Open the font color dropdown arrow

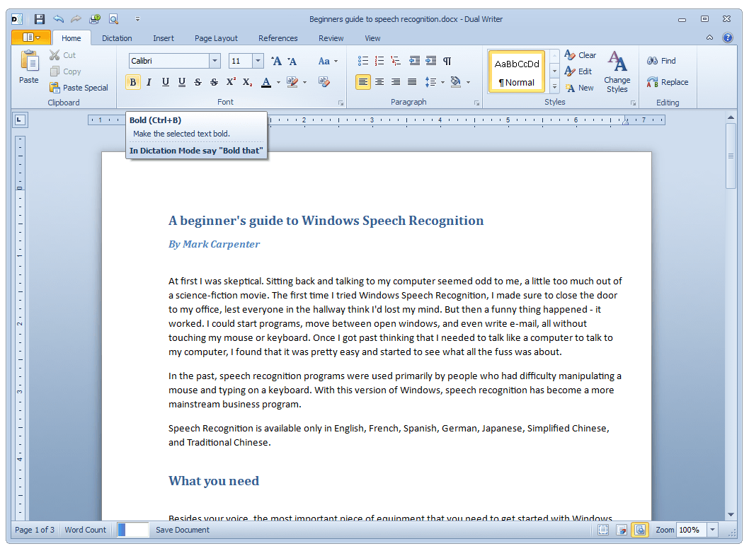pos(278,82)
